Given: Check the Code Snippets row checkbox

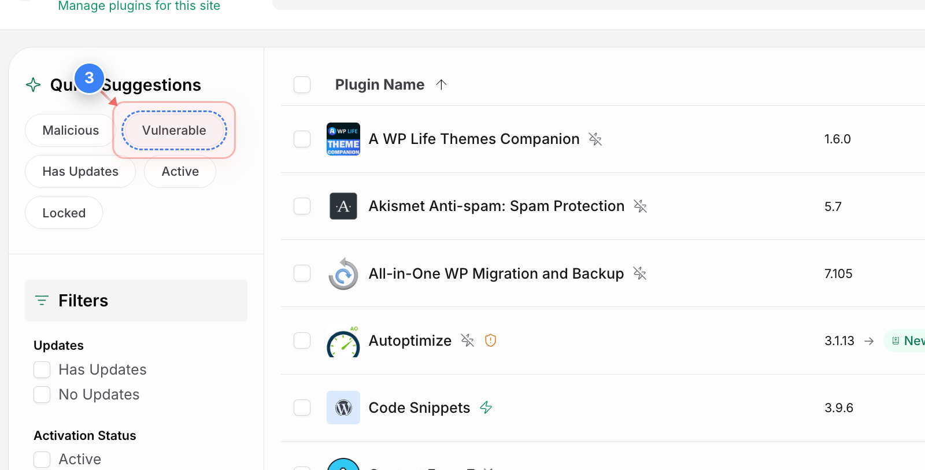Looking at the screenshot, I should pos(302,408).
